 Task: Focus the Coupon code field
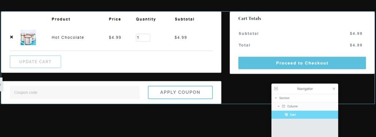point(75,92)
